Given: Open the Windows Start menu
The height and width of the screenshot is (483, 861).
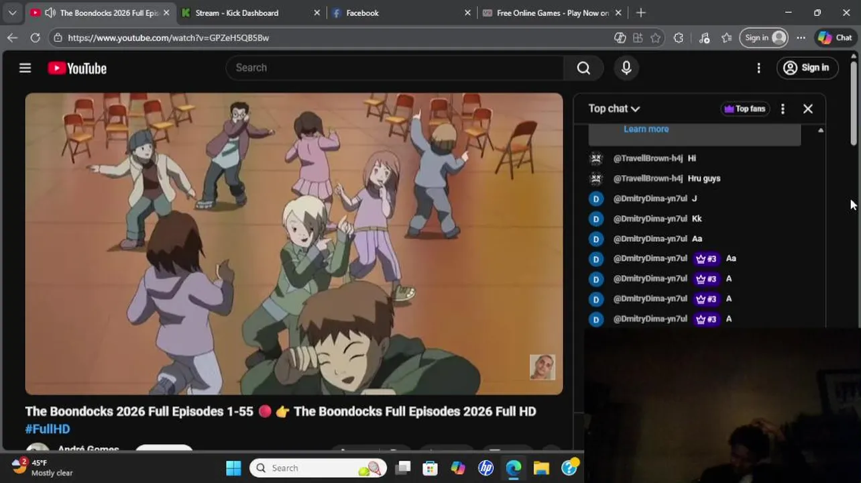Looking at the screenshot, I should [x=233, y=468].
